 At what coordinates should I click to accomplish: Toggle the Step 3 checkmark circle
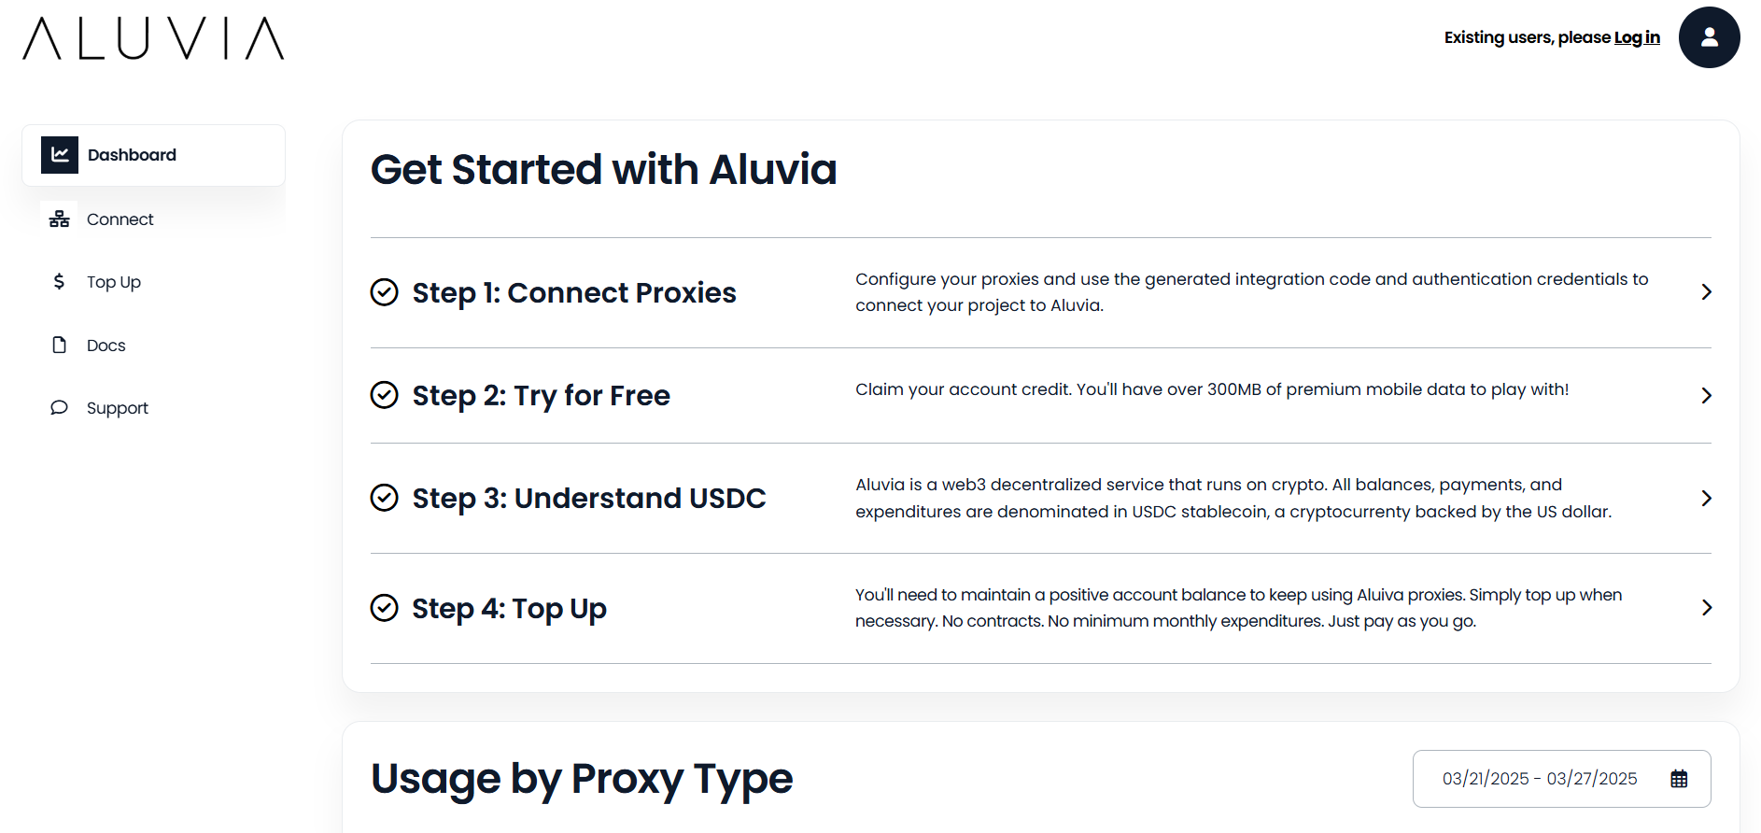coord(385,498)
